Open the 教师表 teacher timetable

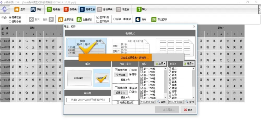coord(66,9)
